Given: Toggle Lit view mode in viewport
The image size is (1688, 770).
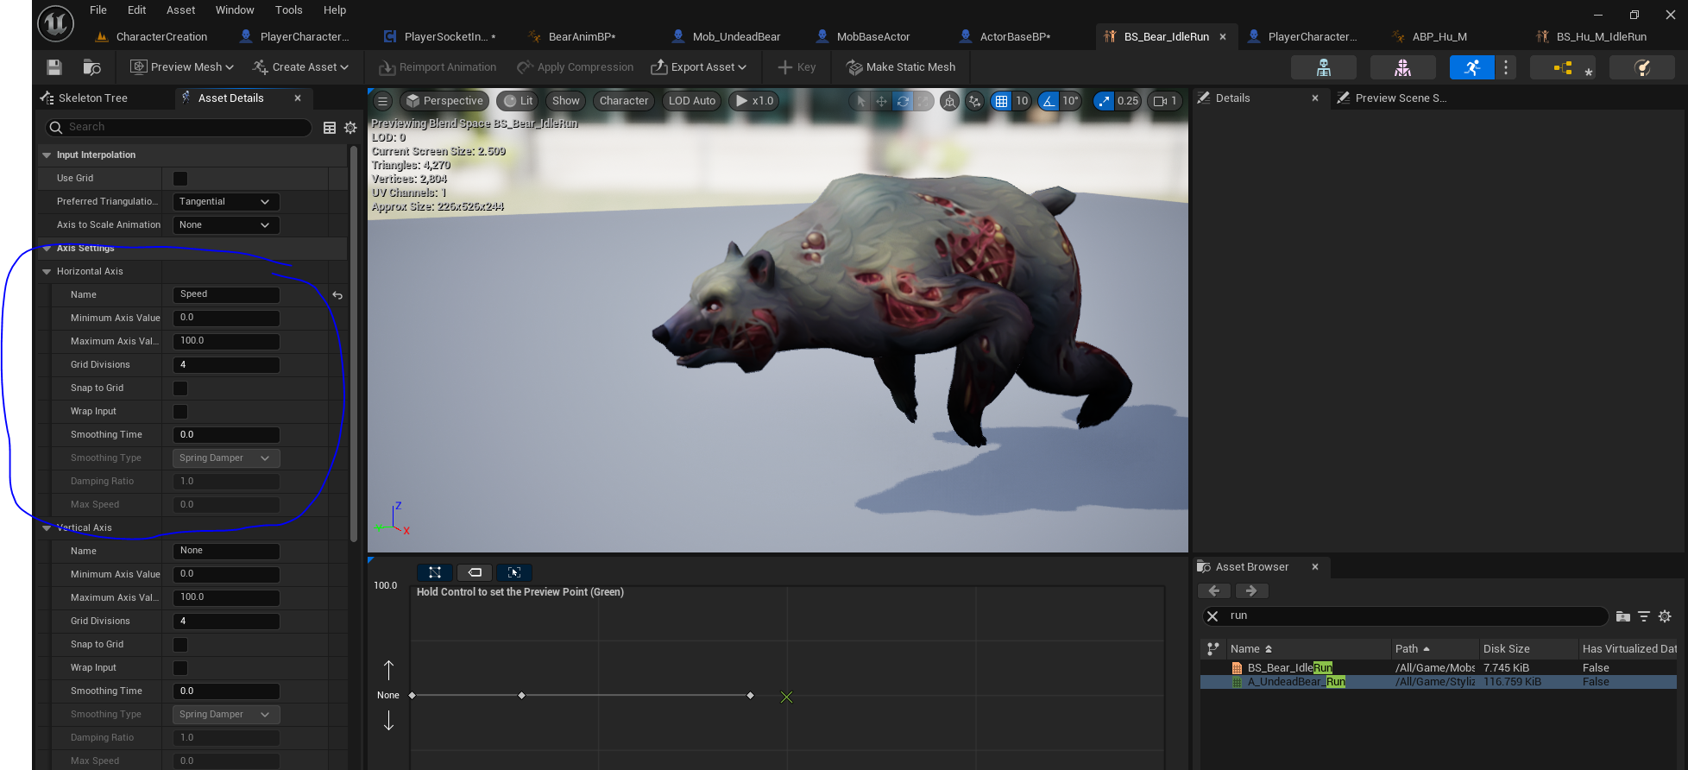Looking at the screenshot, I should click(518, 101).
